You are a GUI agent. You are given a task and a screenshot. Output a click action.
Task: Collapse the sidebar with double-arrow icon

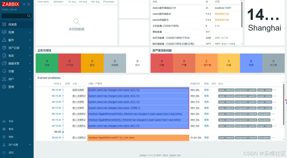pyautogui.click(x=24, y=4)
